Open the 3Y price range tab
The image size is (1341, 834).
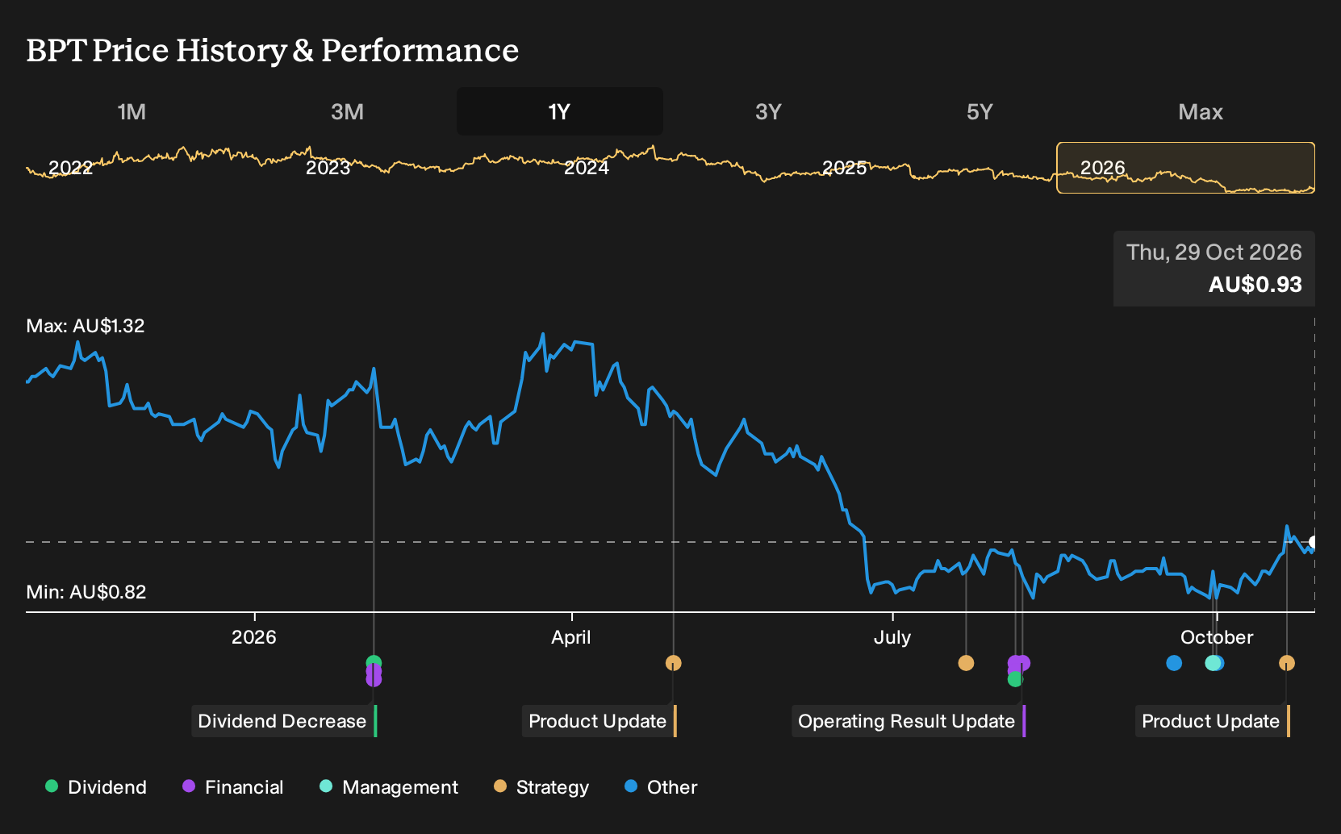[768, 111]
